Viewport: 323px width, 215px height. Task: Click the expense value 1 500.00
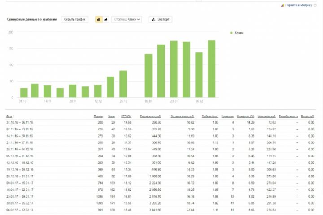click(x=156, y=176)
